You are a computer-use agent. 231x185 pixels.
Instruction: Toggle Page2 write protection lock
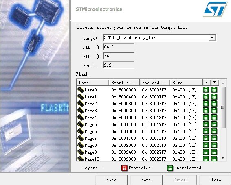(214, 104)
